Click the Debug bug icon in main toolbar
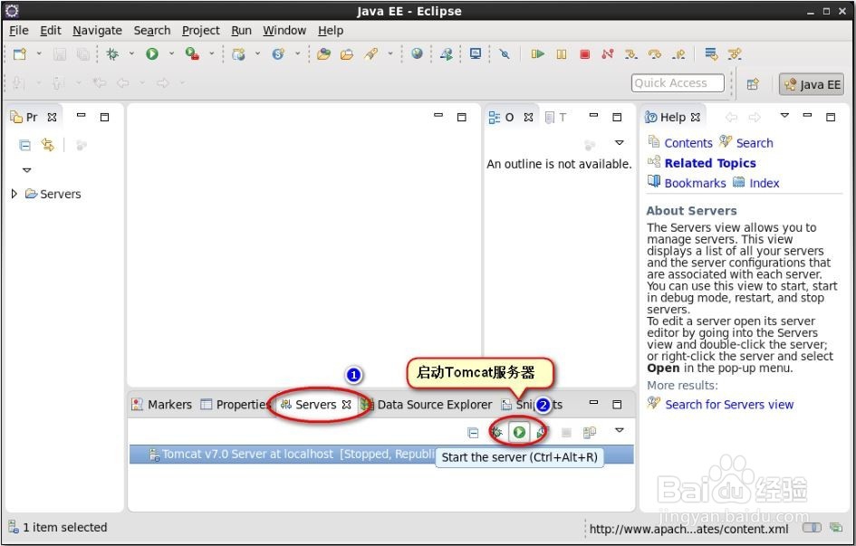 [x=112, y=53]
